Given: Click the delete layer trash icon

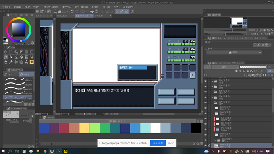Looking at the screenshot, I should click(x=272, y=75).
